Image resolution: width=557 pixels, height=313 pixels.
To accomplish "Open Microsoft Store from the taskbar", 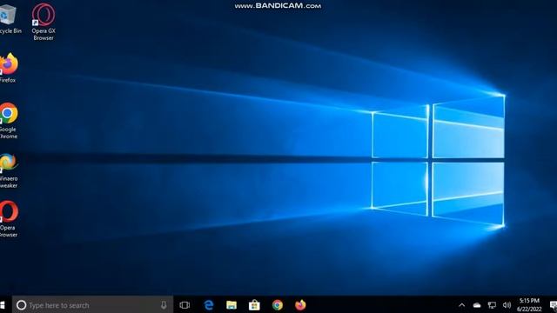I will click(254, 305).
